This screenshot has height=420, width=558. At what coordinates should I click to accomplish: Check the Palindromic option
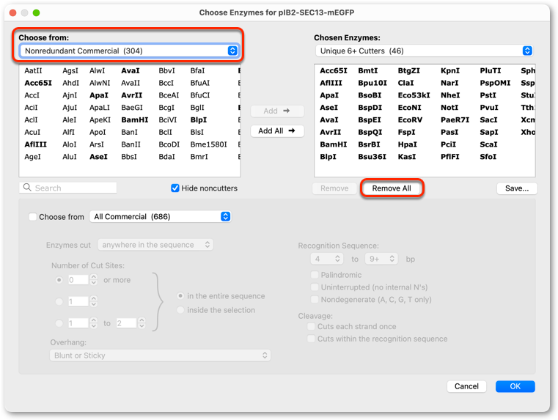click(x=315, y=275)
